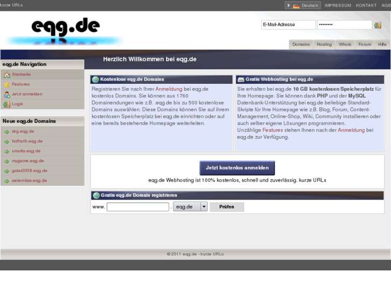Click the green arrow beside umulta.eqg.de
Viewport: 391px width, 293px height.
pos(7,152)
